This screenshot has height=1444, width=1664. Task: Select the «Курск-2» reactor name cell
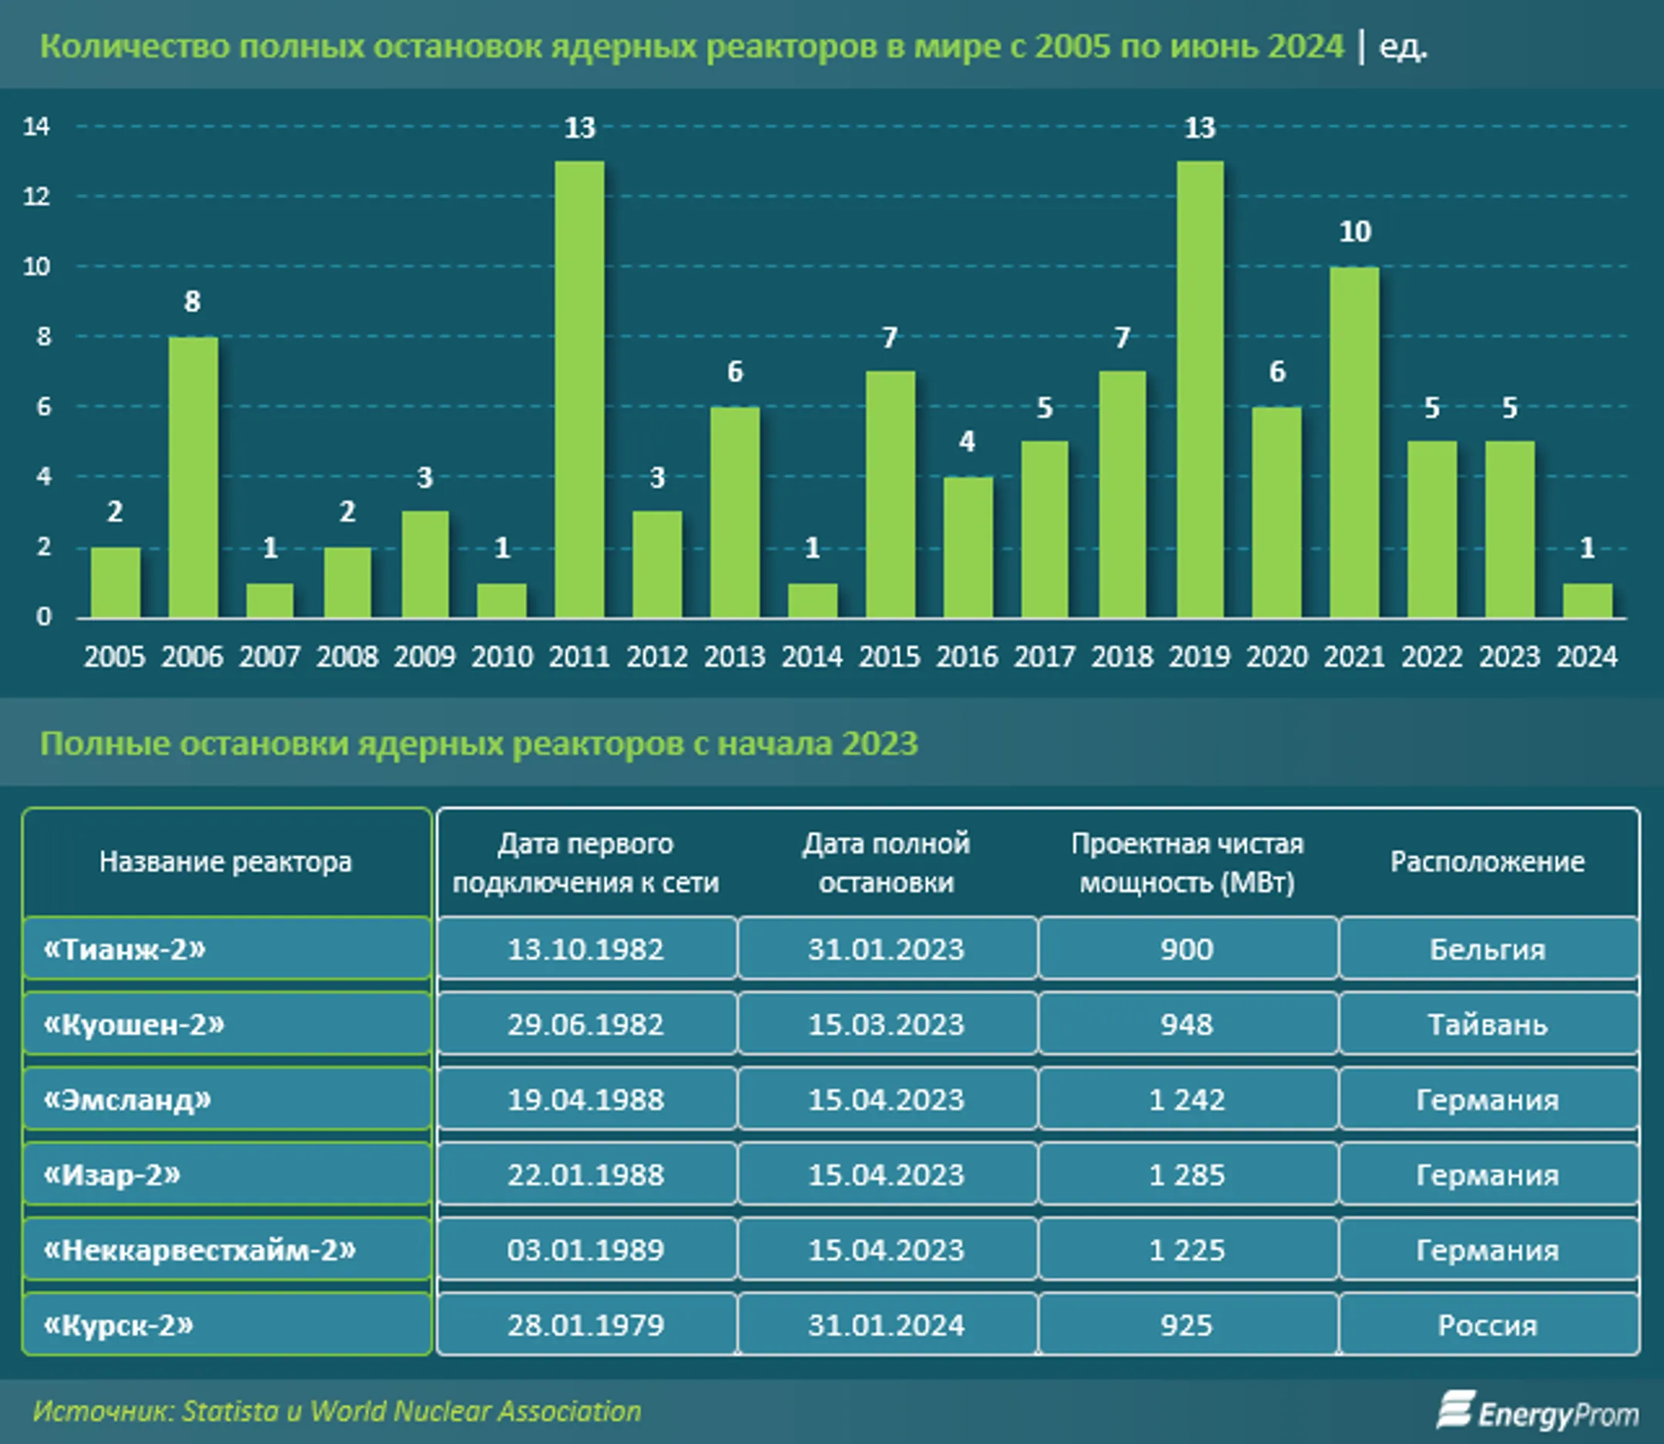pos(227,1325)
